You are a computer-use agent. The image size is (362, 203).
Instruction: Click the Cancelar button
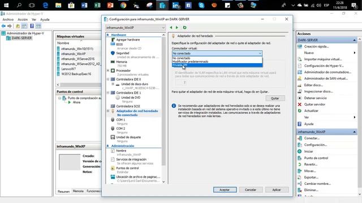coord(251,189)
